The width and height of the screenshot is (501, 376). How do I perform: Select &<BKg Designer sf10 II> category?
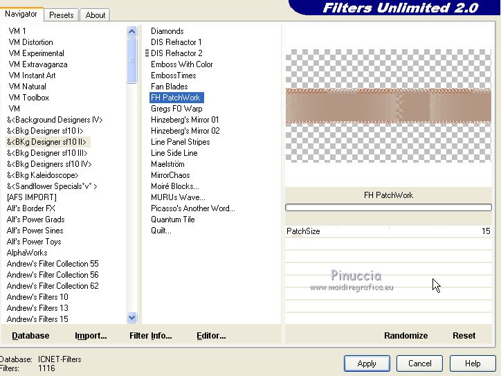click(46, 142)
